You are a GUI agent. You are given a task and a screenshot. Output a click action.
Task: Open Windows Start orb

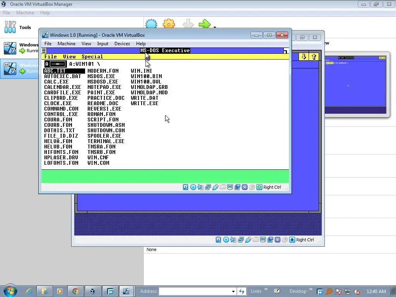10,291
